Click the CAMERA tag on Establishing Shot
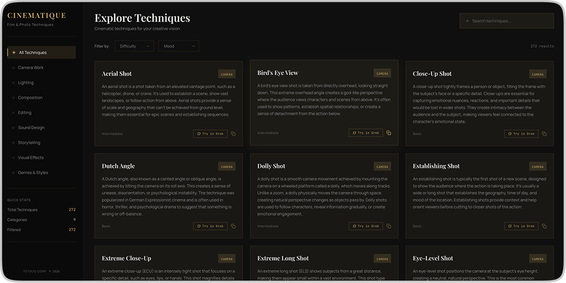566x283 pixels. tap(538, 167)
